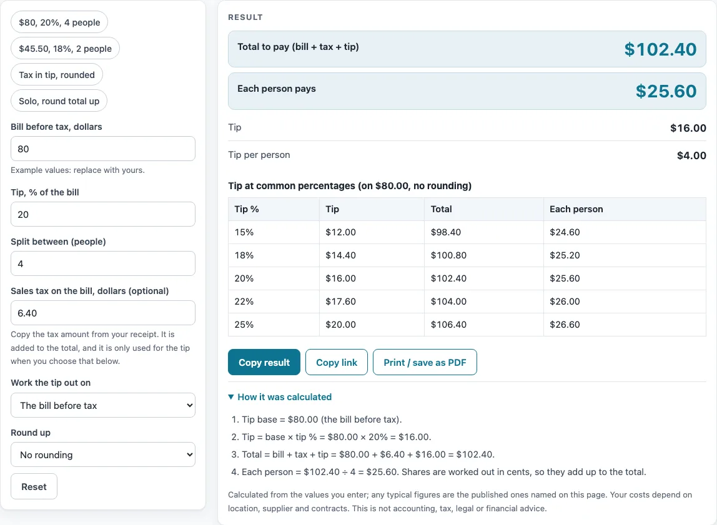Image resolution: width=717 pixels, height=525 pixels.
Task: Select the total amount $102.40
Action: click(660, 49)
